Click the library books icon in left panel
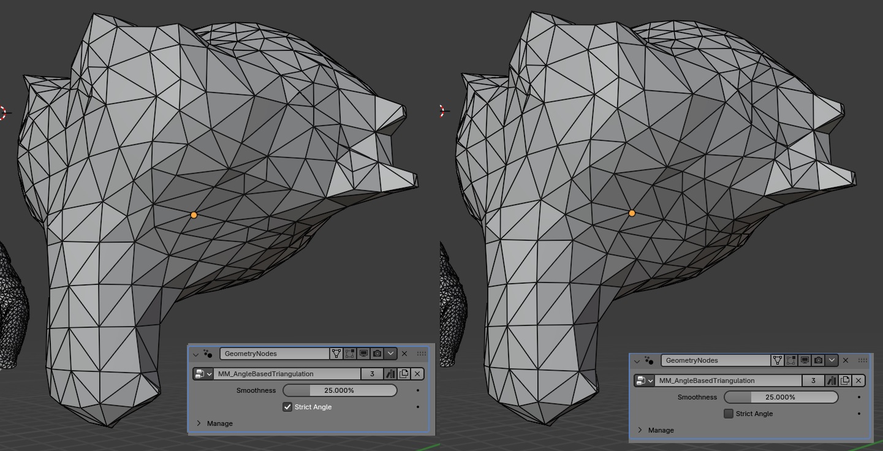 390,374
